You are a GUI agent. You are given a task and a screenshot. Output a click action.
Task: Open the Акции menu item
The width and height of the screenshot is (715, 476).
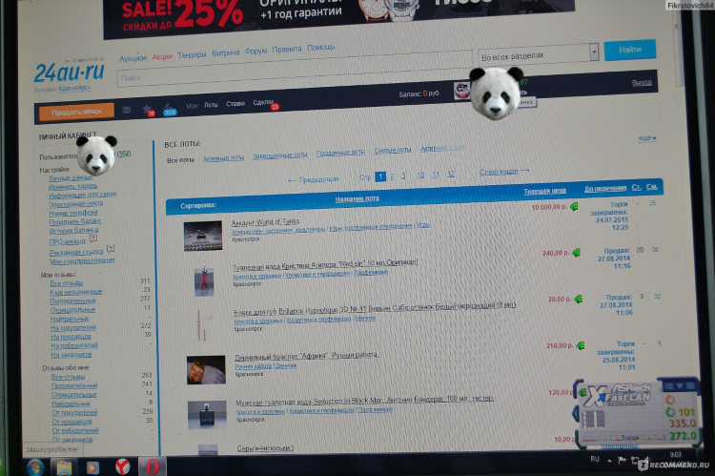point(162,56)
